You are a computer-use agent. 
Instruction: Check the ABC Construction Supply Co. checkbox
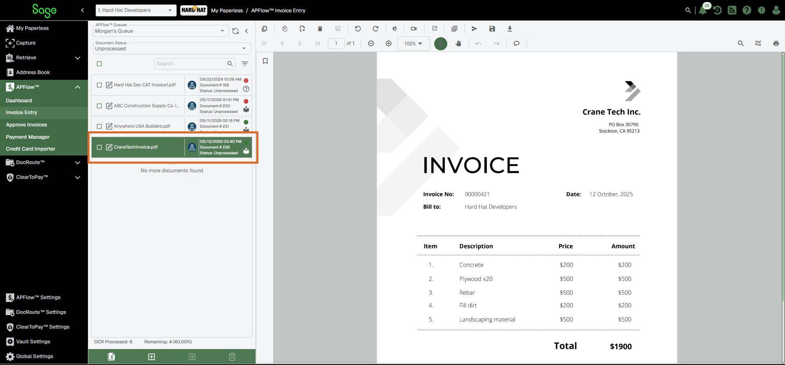coord(99,106)
